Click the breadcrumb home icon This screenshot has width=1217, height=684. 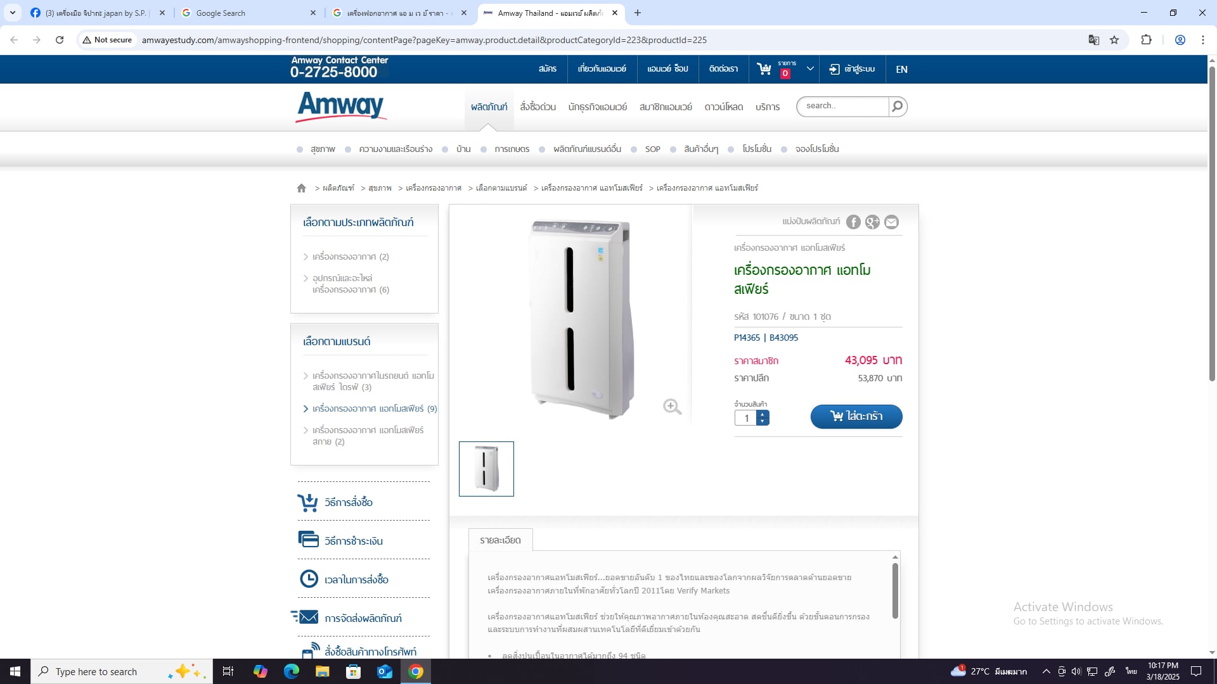(x=302, y=188)
